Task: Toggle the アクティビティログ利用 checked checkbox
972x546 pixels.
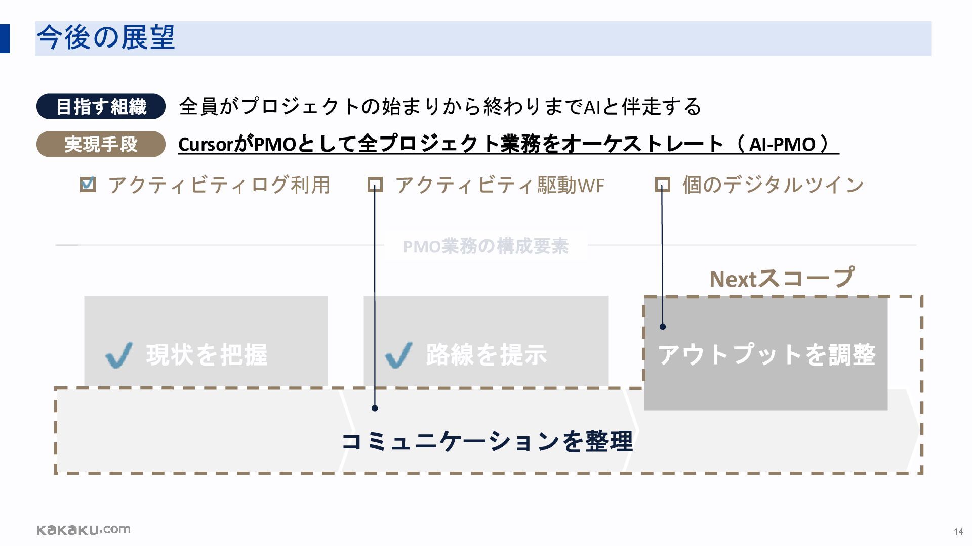Action: pos(88,185)
